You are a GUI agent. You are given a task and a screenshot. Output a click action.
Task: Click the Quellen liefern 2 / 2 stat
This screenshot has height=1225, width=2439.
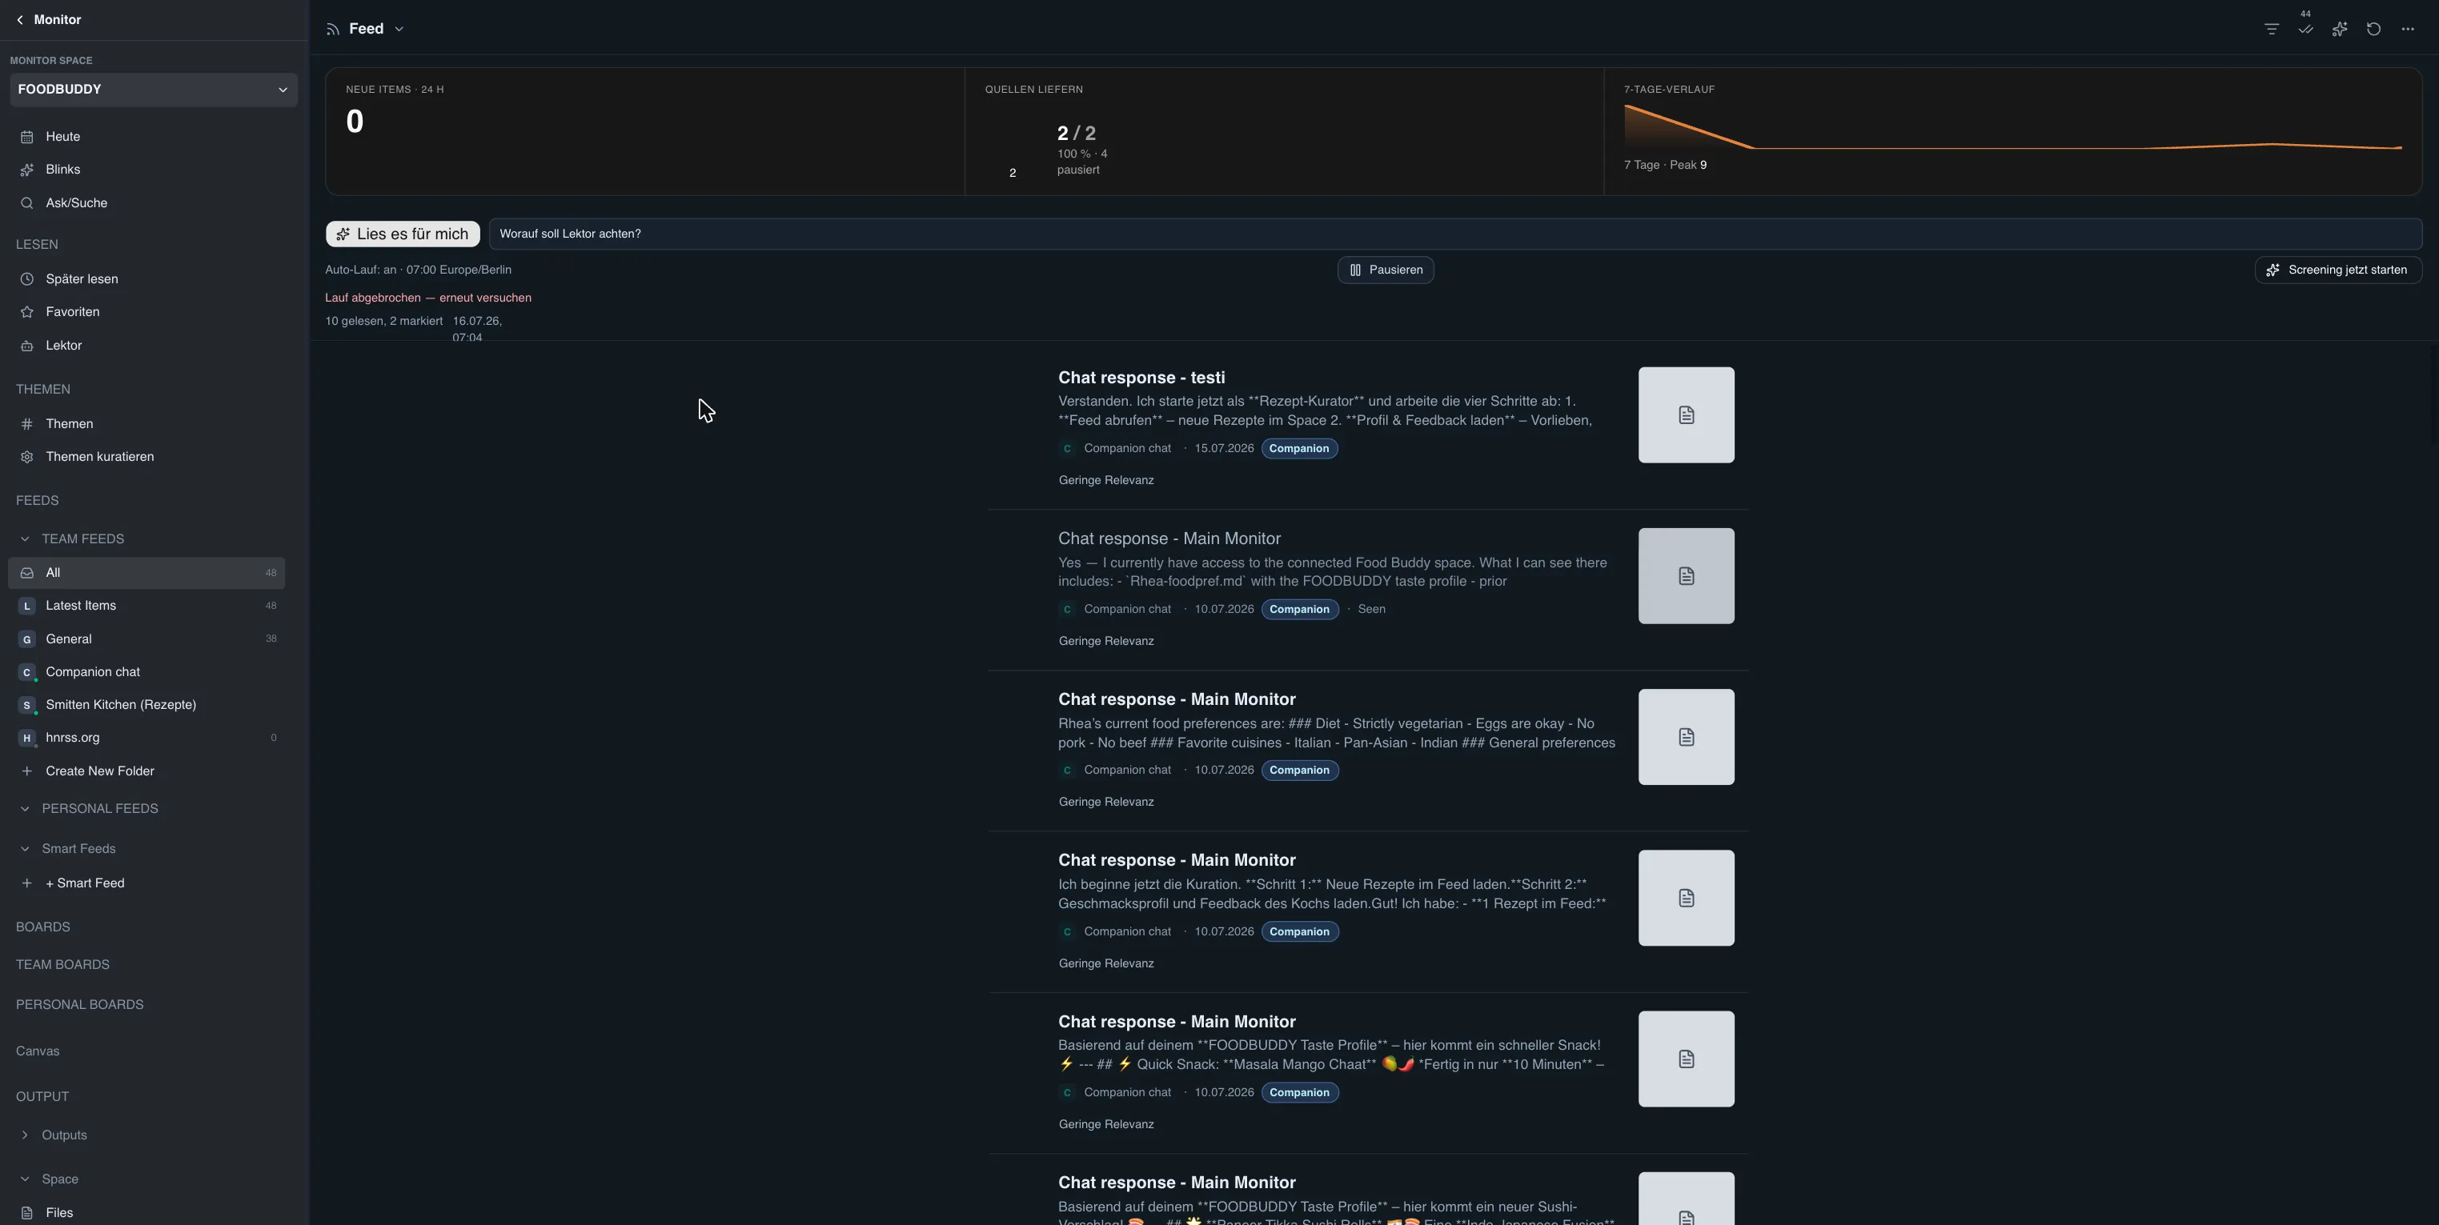pyautogui.click(x=1077, y=134)
